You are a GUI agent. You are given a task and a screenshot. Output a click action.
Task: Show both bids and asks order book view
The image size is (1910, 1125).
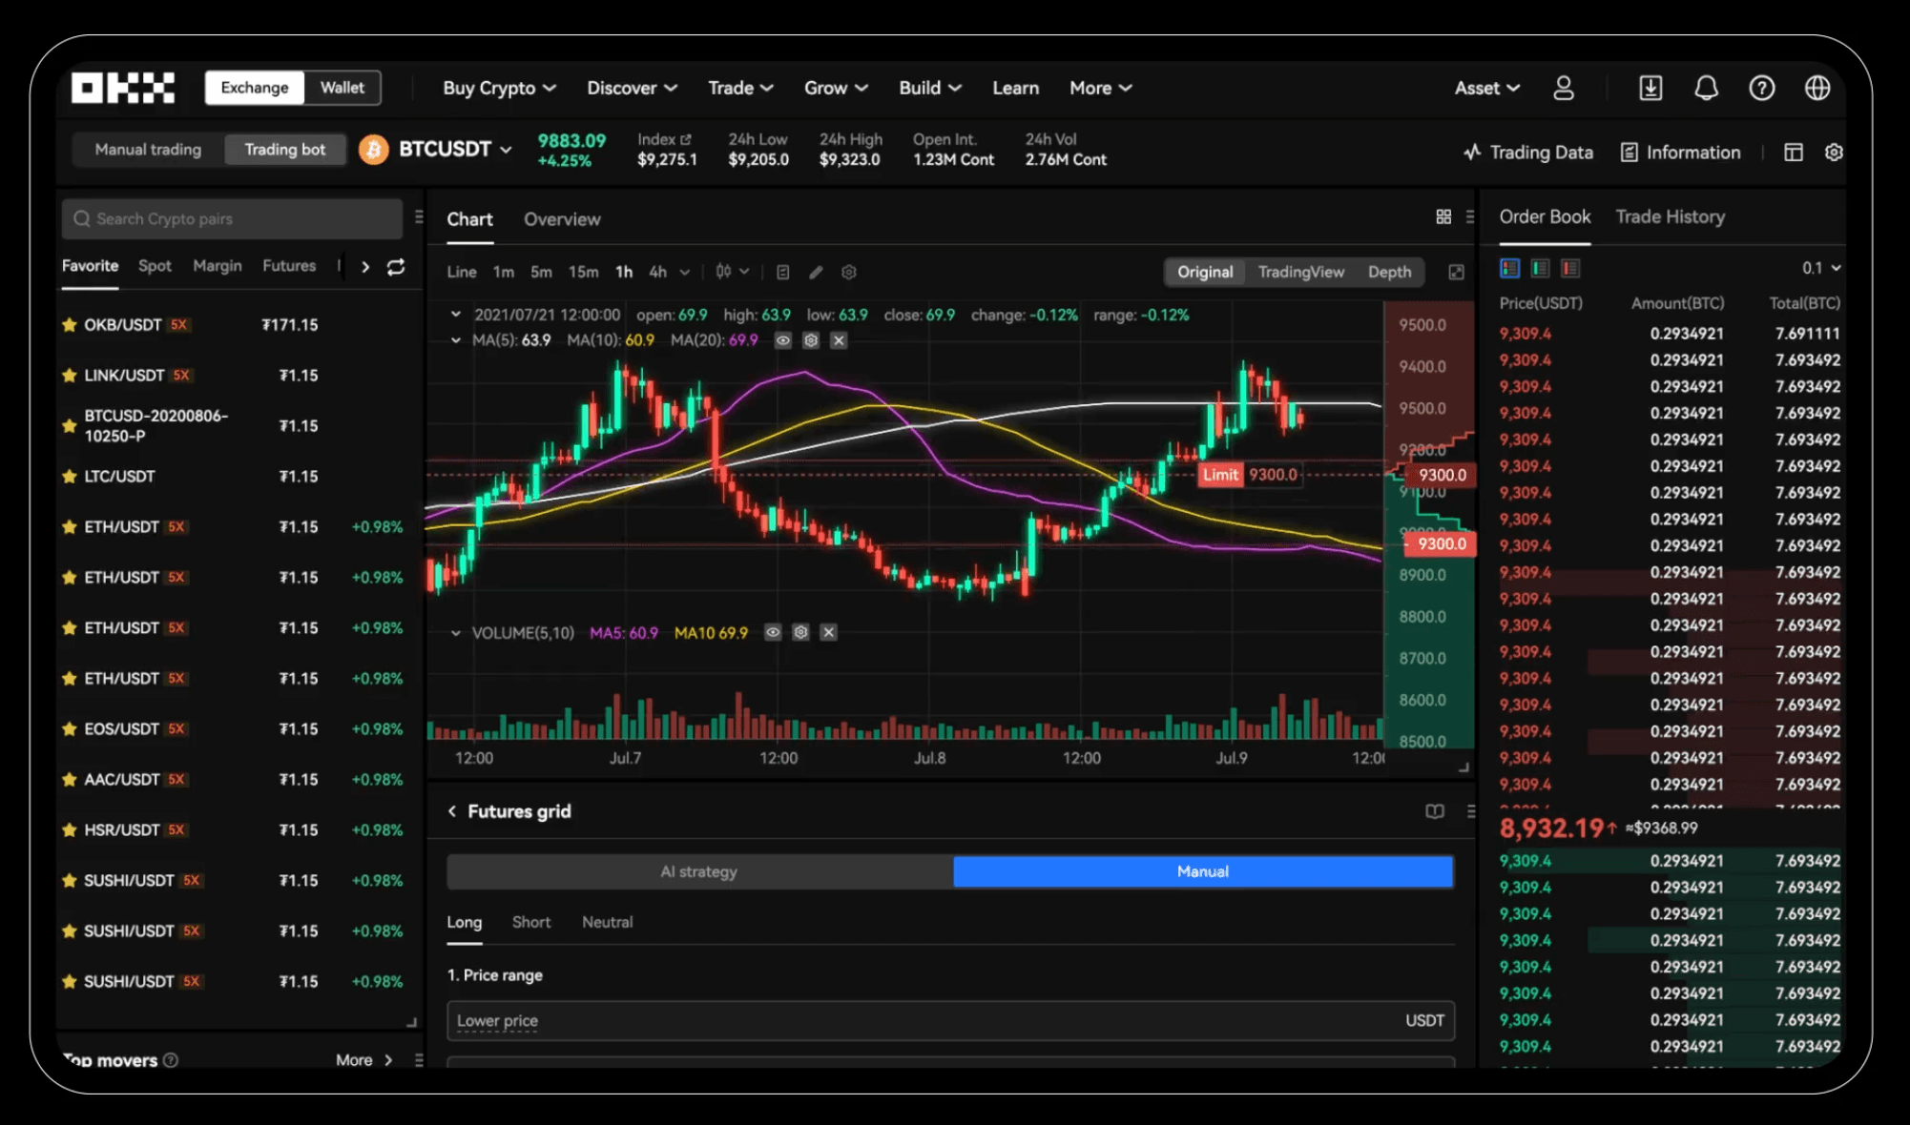pyautogui.click(x=1509, y=269)
